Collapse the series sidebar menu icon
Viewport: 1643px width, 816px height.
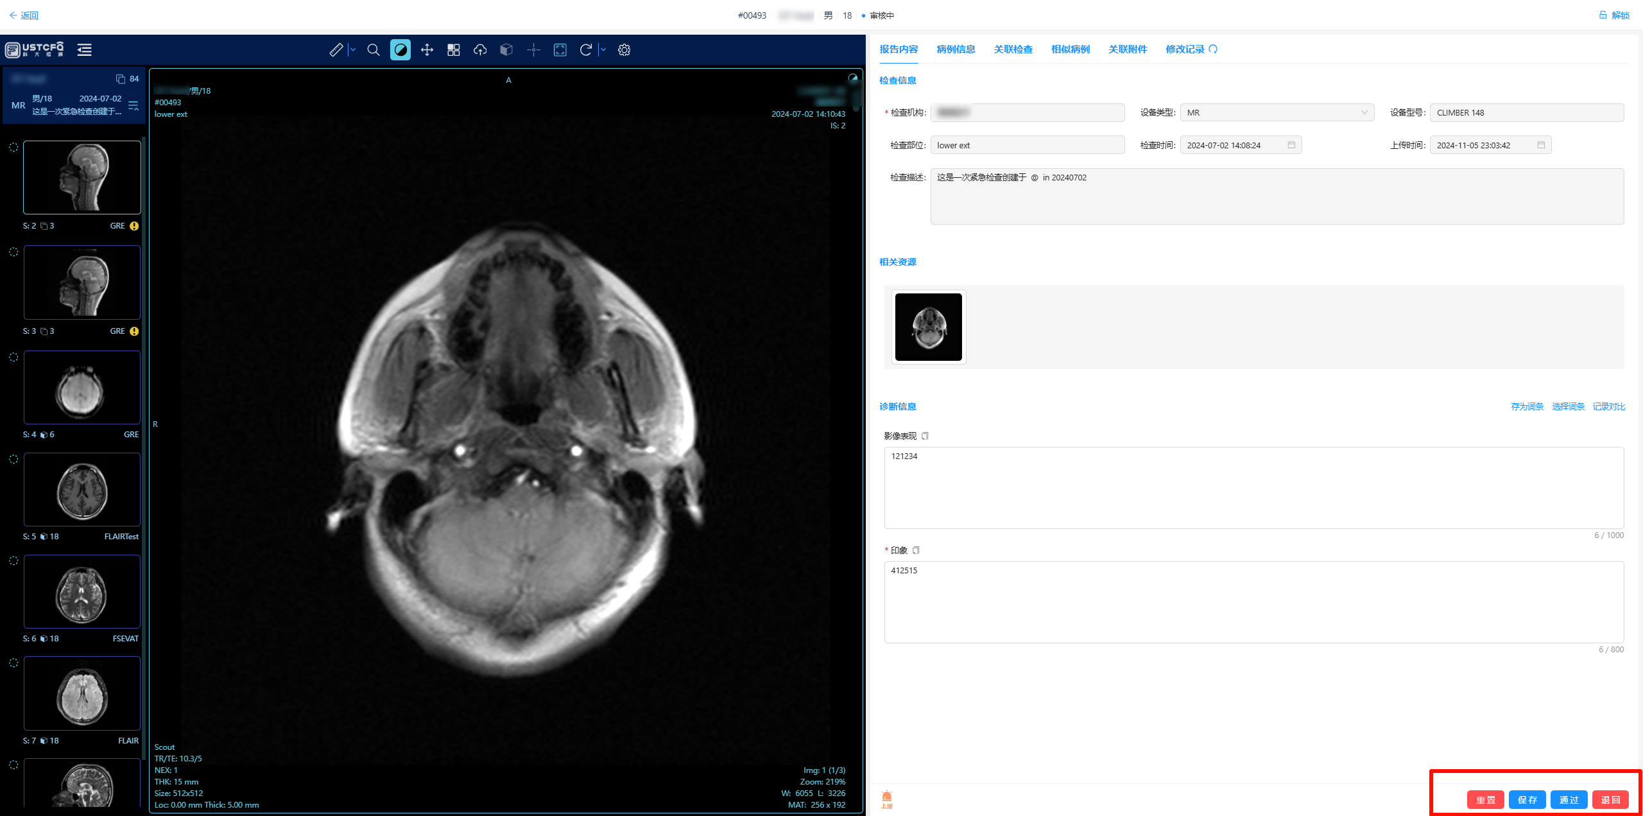point(85,49)
